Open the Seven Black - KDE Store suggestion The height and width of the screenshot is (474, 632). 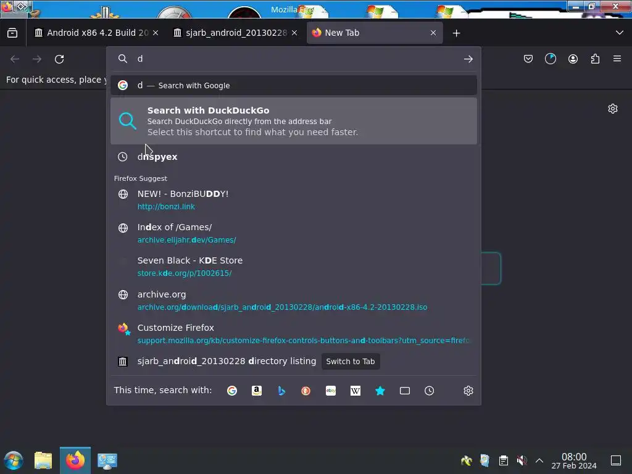[293, 267]
